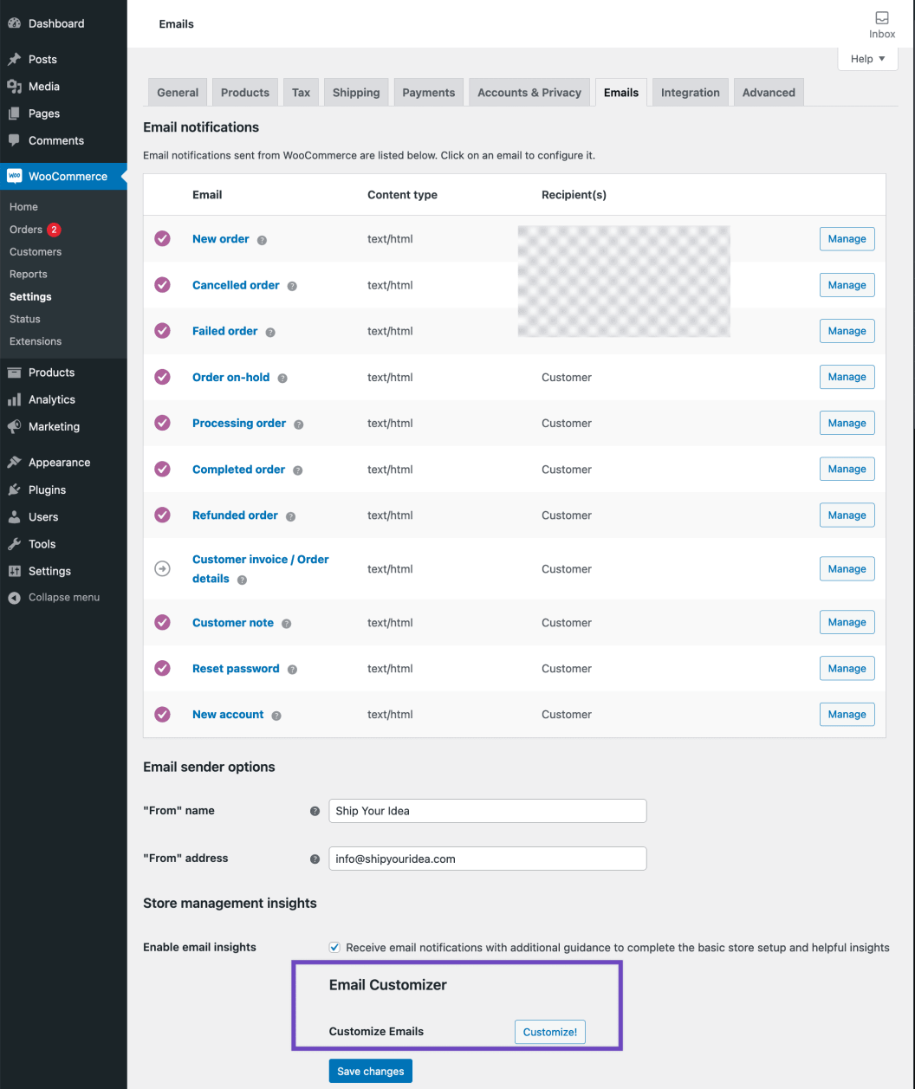Toggle the New order email enabled status

point(162,238)
